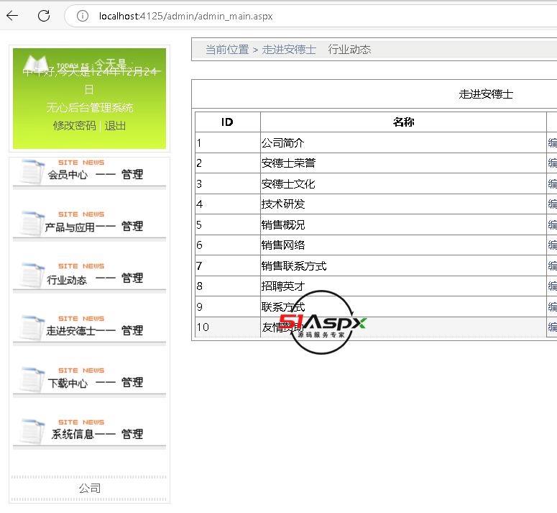The width and height of the screenshot is (557, 513).
Task: Select the 安德士文化 name cell
Action: 403,183
